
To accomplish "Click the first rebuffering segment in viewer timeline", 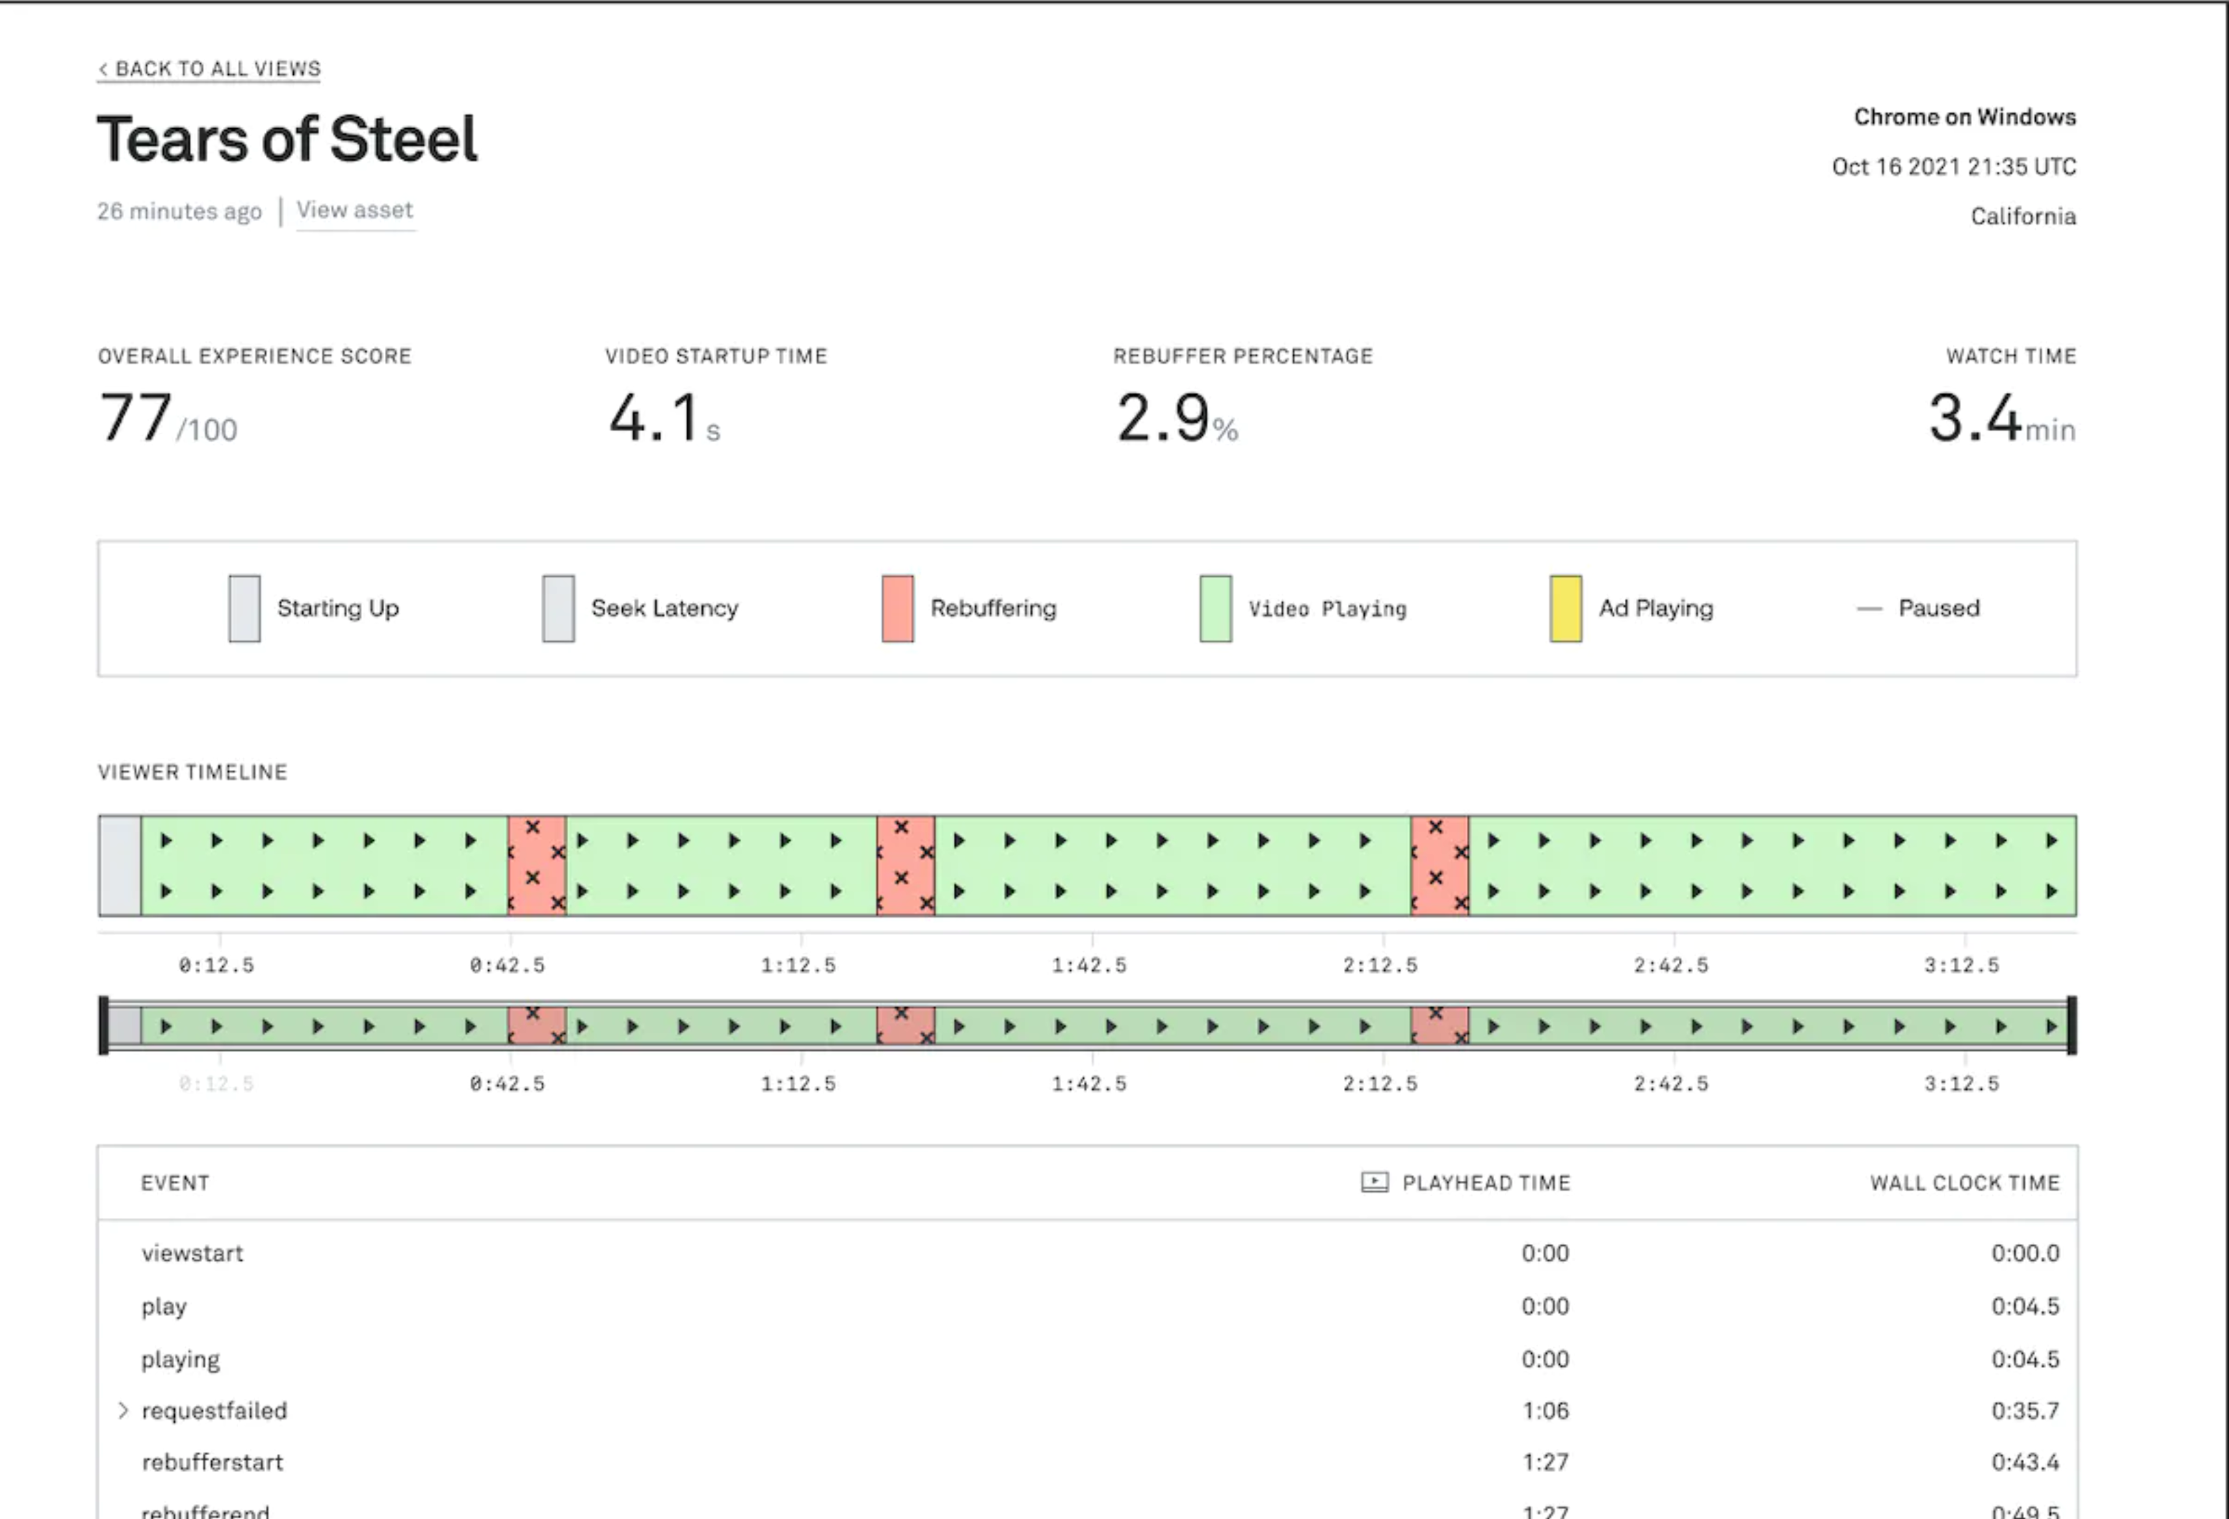I will (536, 866).
